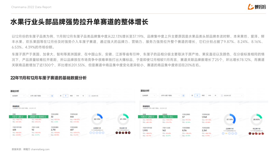Click the 22.13% brand concentration donut chart

[x=97, y=119]
